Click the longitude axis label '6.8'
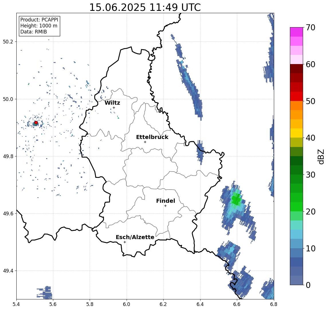This screenshot has width=328, height=310. [x=274, y=304]
